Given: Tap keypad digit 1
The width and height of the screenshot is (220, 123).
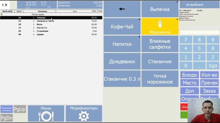Looking at the screenshot, I should (x=186, y=57).
